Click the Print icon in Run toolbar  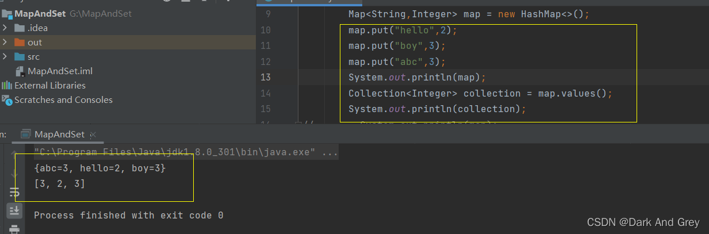14,229
